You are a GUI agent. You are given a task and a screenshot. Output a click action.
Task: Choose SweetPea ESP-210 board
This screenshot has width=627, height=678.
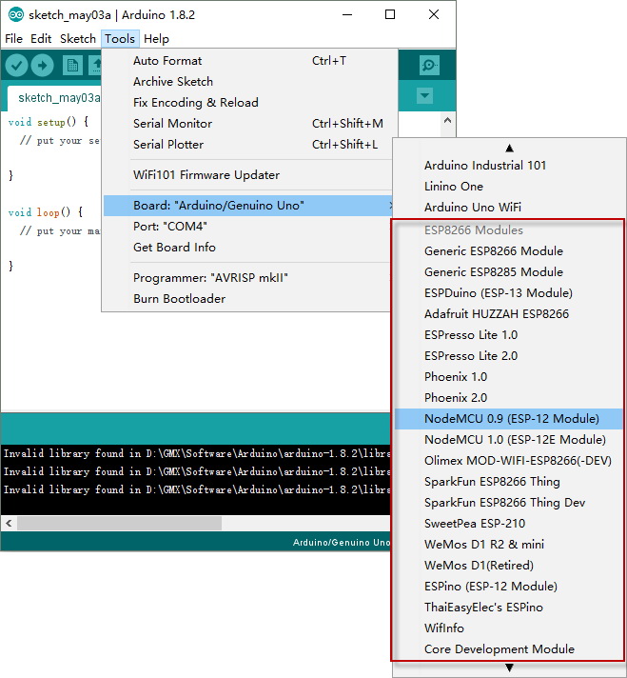(x=509, y=524)
